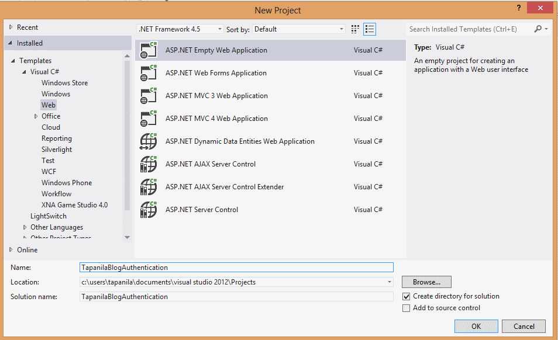Screen dimensions: 558x340
Task: Collapse the Templates tree node
Action: 13,61
